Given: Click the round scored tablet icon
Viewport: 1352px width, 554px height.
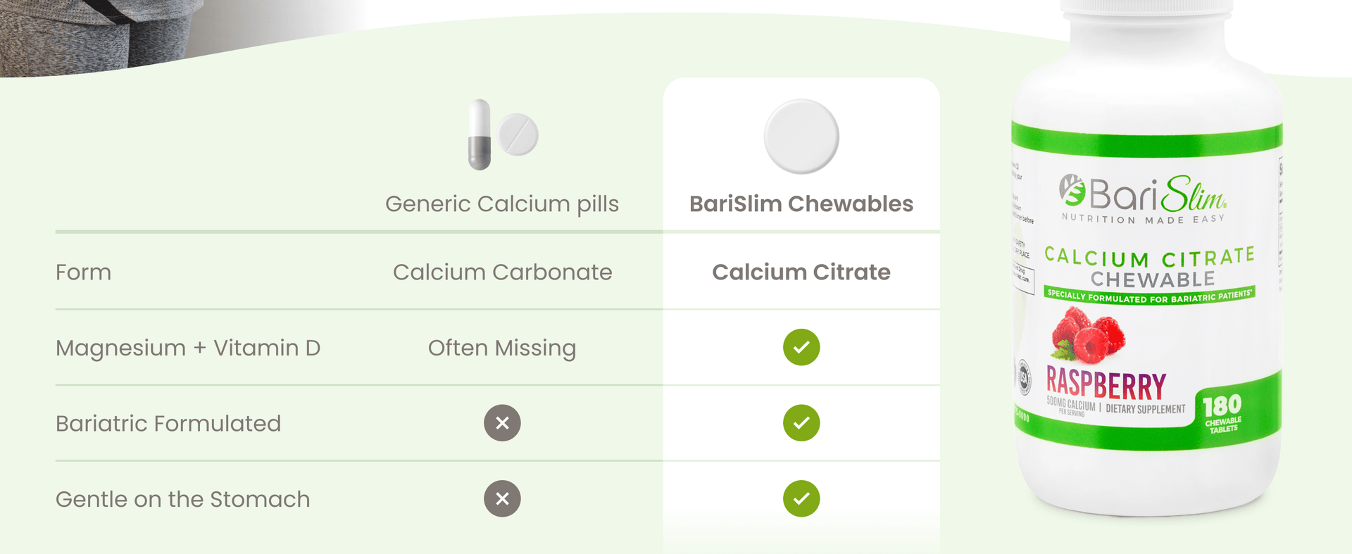Looking at the screenshot, I should point(518,134).
